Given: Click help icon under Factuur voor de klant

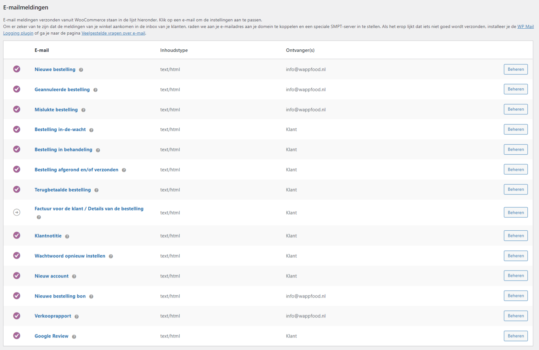Looking at the screenshot, I should (39, 217).
